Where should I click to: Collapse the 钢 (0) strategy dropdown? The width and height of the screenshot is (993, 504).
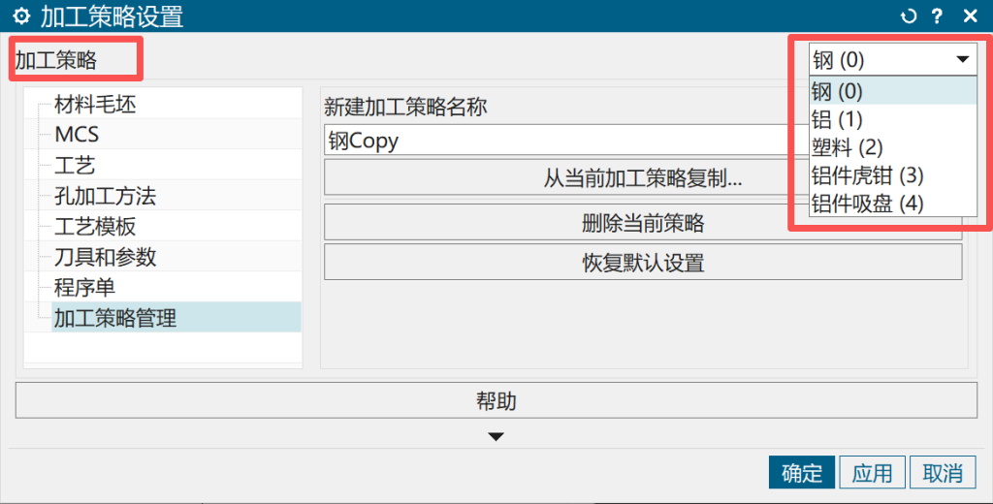961,60
